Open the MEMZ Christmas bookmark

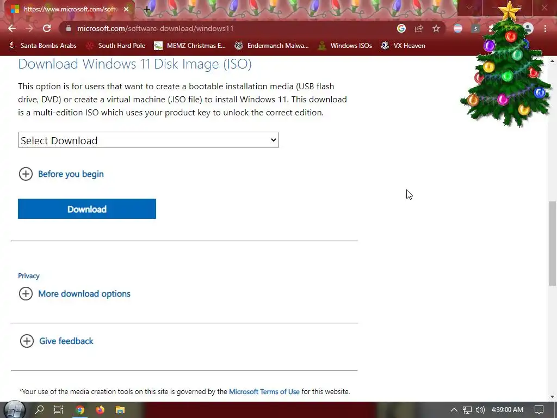[190, 46]
